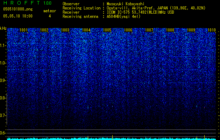Select the file name 0505101800.png
This screenshot has height=140, width=220.
pos(18,9)
